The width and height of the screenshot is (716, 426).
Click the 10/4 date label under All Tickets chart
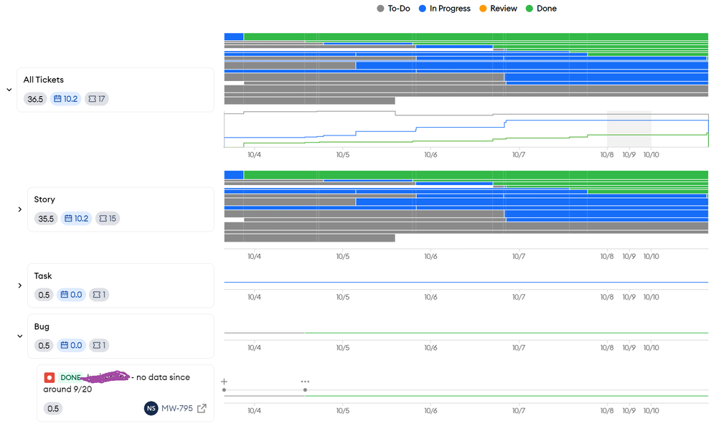click(x=255, y=155)
